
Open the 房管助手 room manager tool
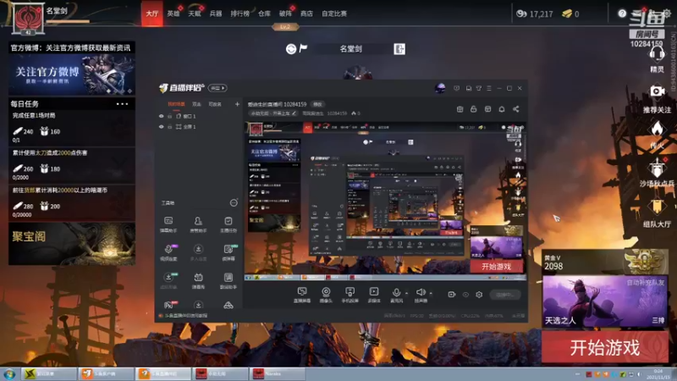coord(198,224)
